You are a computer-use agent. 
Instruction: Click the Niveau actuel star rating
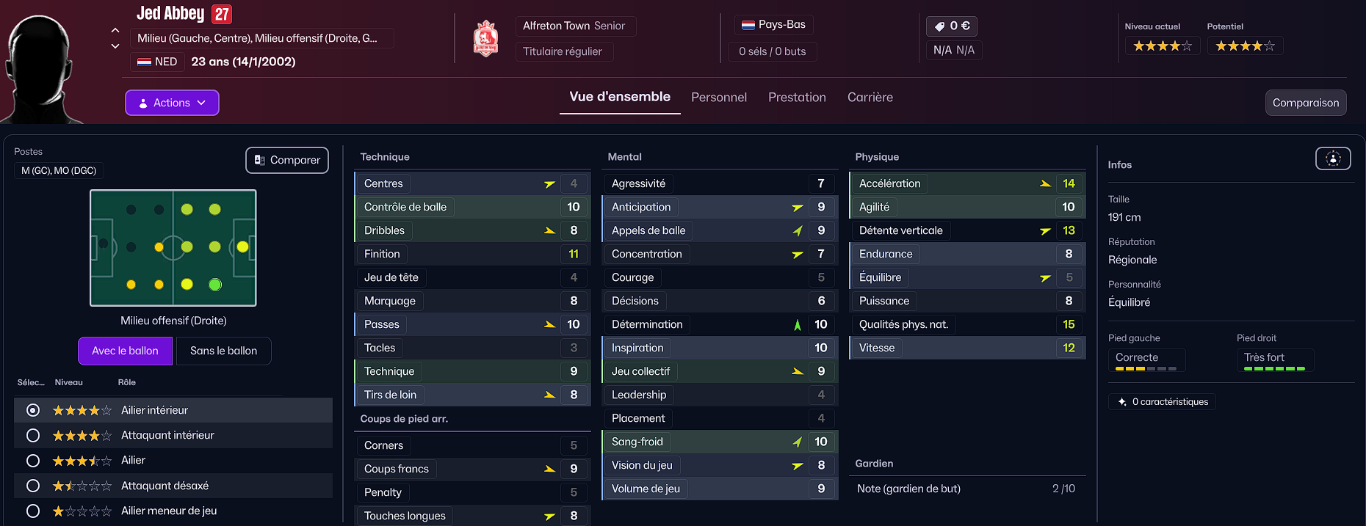click(1162, 46)
